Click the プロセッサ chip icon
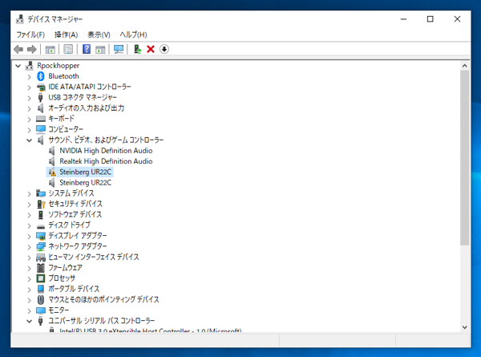The height and width of the screenshot is (357, 481). coord(41,278)
